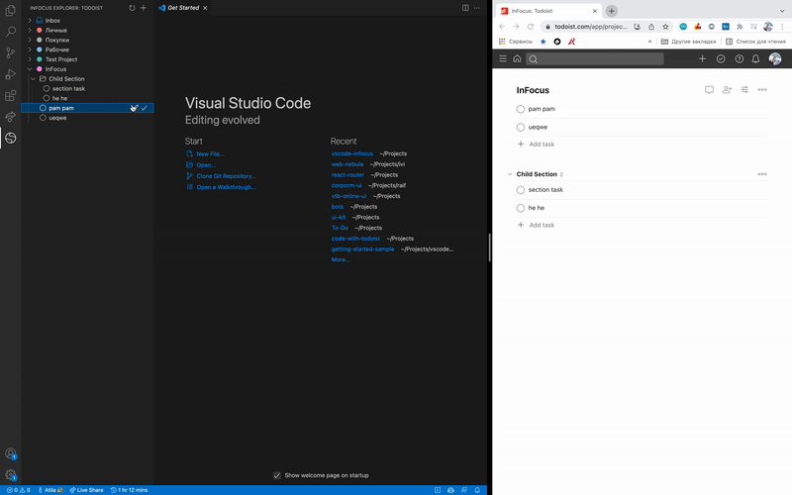This screenshot has height=495, width=792.
Task: Open Chrome tab search dropdown arrow
Action: click(x=782, y=11)
